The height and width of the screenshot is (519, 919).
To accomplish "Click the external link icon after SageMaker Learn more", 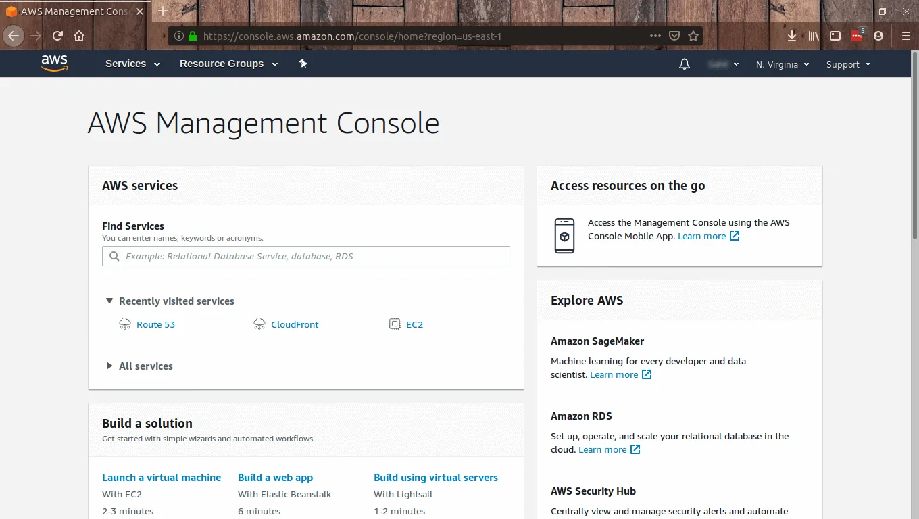I will 647,374.
